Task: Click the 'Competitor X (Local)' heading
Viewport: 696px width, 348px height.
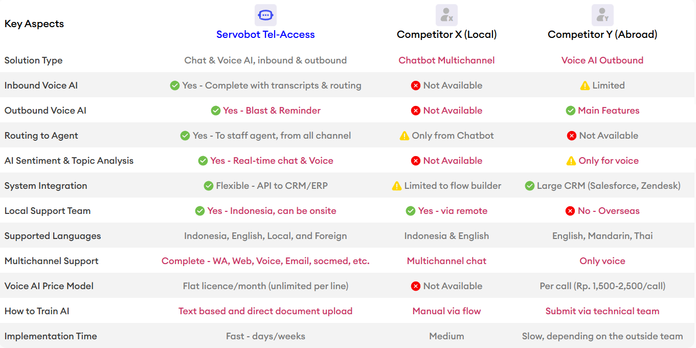Action: pos(446,34)
